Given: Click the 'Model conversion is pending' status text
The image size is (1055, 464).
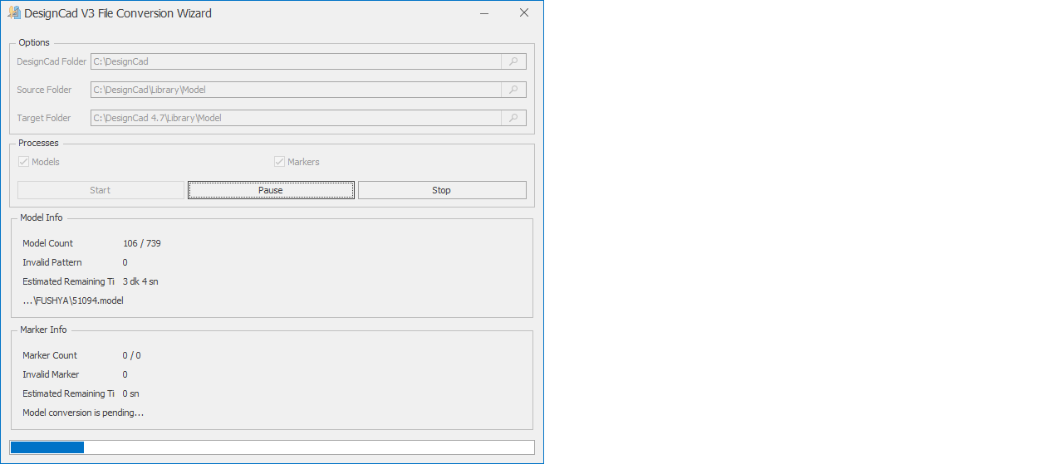Looking at the screenshot, I should [x=83, y=413].
